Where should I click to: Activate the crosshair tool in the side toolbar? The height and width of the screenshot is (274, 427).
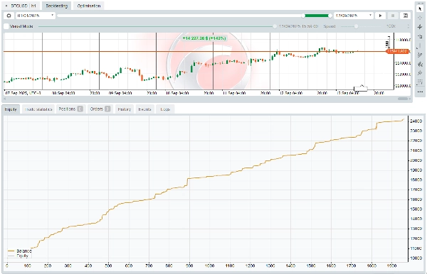click(x=420, y=18)
